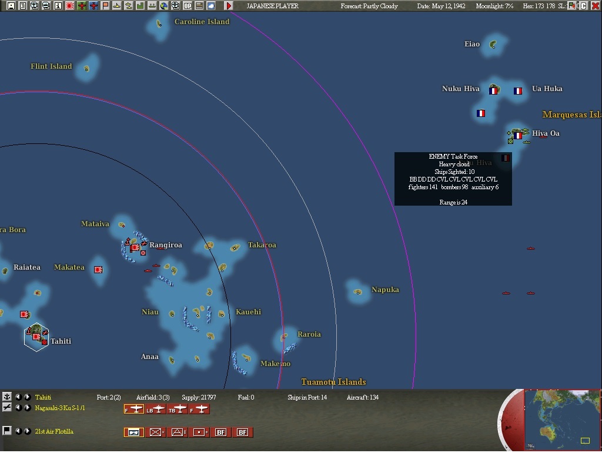The height and width of the screenshot is (453, 602).
Task: Open the 21st Air Flotilla unit link
Action: (x=54, y=431)
